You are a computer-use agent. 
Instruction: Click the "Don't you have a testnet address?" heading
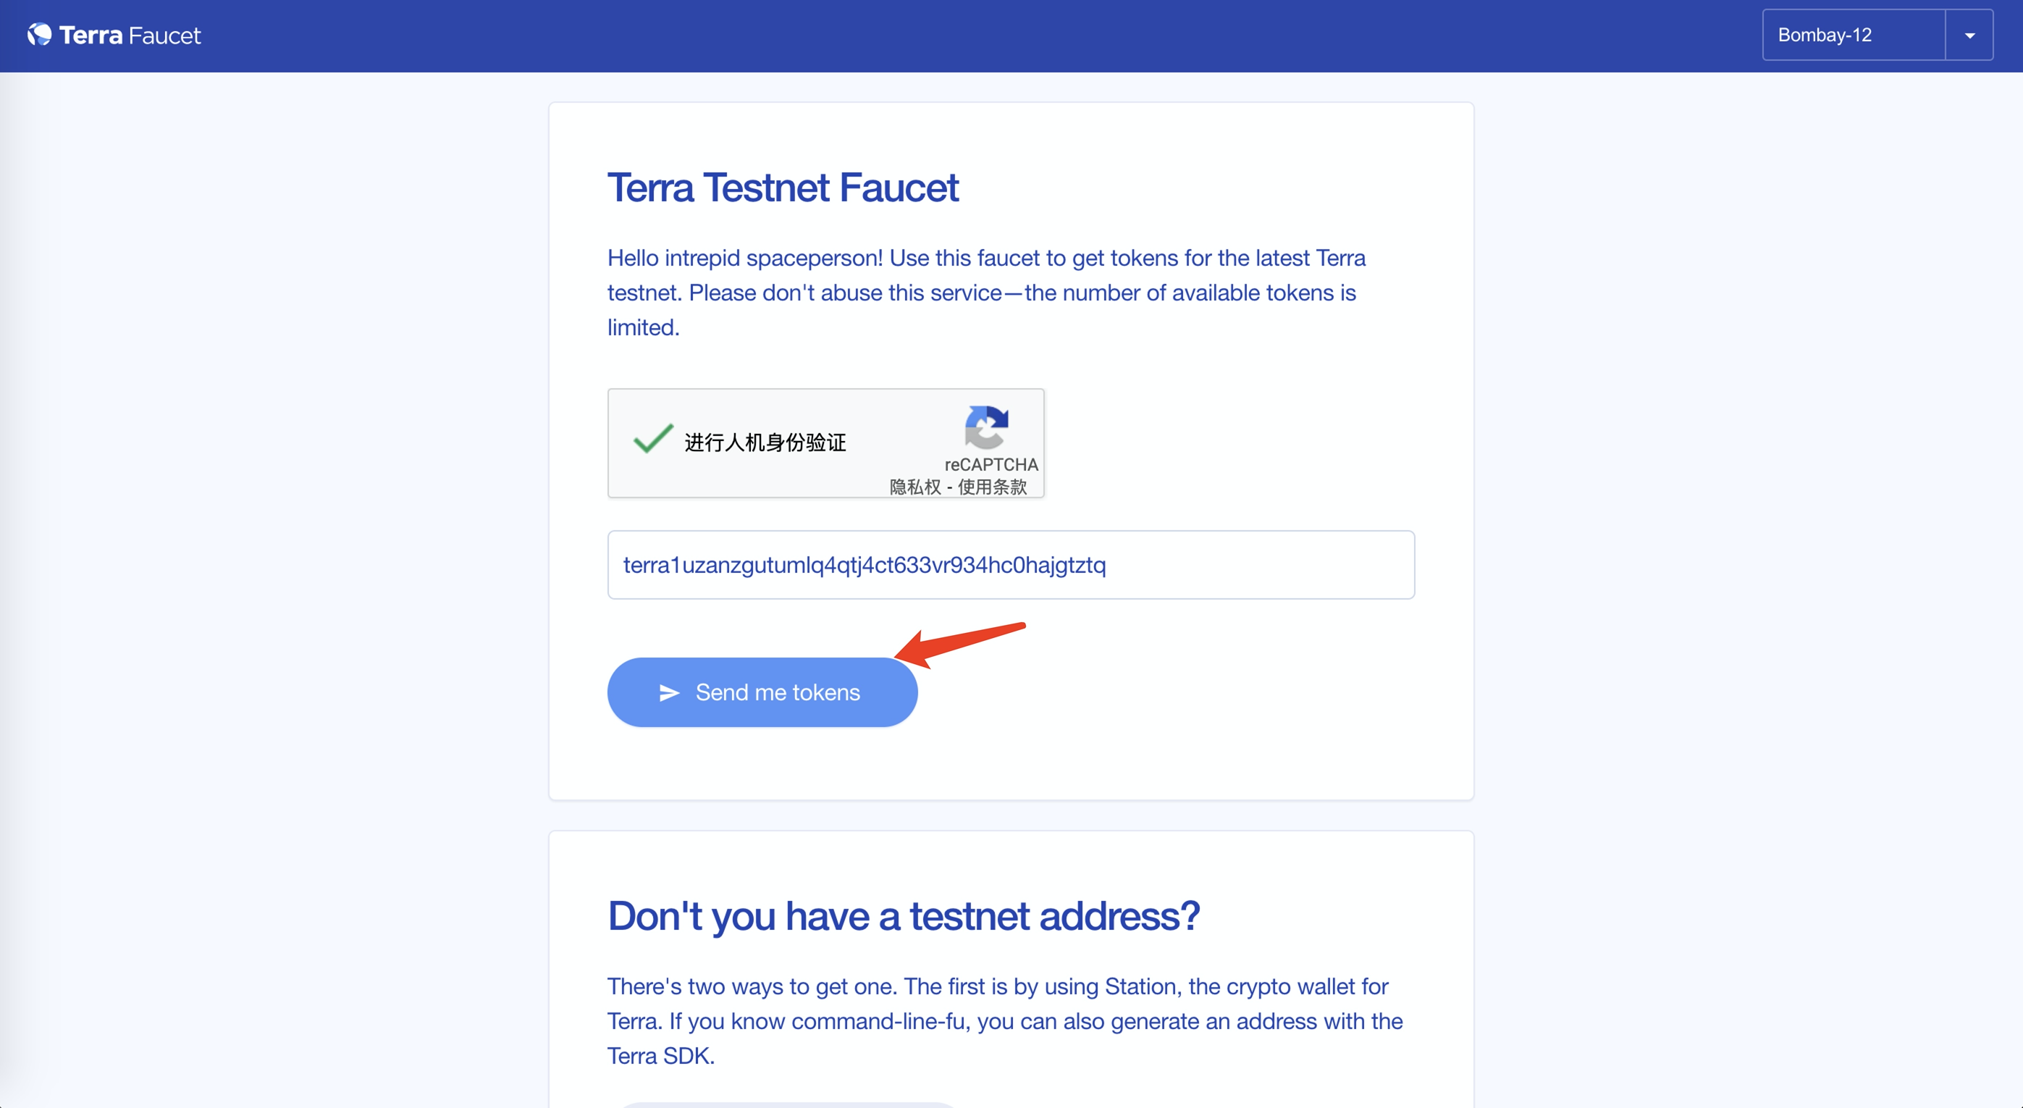[x=903, y=915]
